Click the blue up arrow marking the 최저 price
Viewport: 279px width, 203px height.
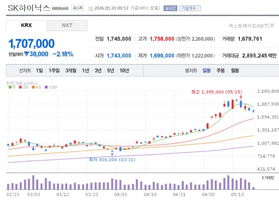112,154
